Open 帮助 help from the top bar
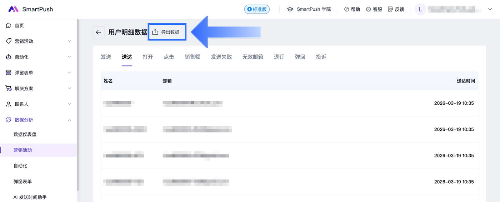Viewport: 500px width, 202px height. tap(352, 9)
